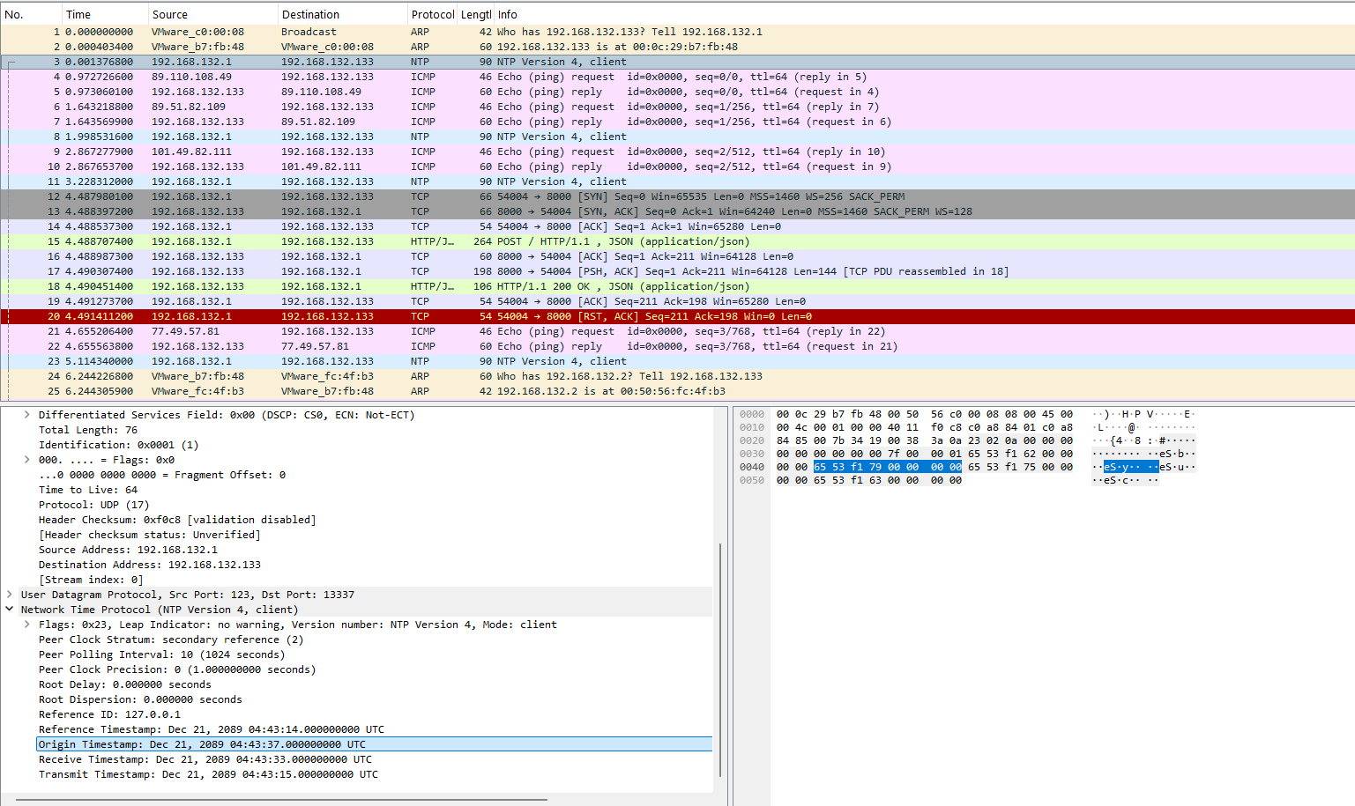The height and width of the screenshot is (806, 1355).
Task: Select packet 21 Echo request from 77.49.57.81
Action: pos(677,331)
